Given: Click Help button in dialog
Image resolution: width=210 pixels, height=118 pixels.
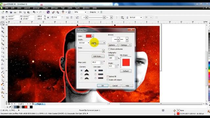Looking at the screenshot, I should pos(127,86).
